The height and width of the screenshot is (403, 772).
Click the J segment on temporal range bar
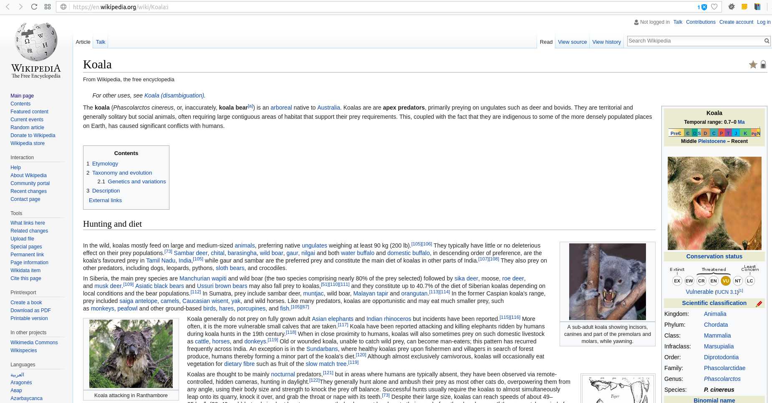737,133
